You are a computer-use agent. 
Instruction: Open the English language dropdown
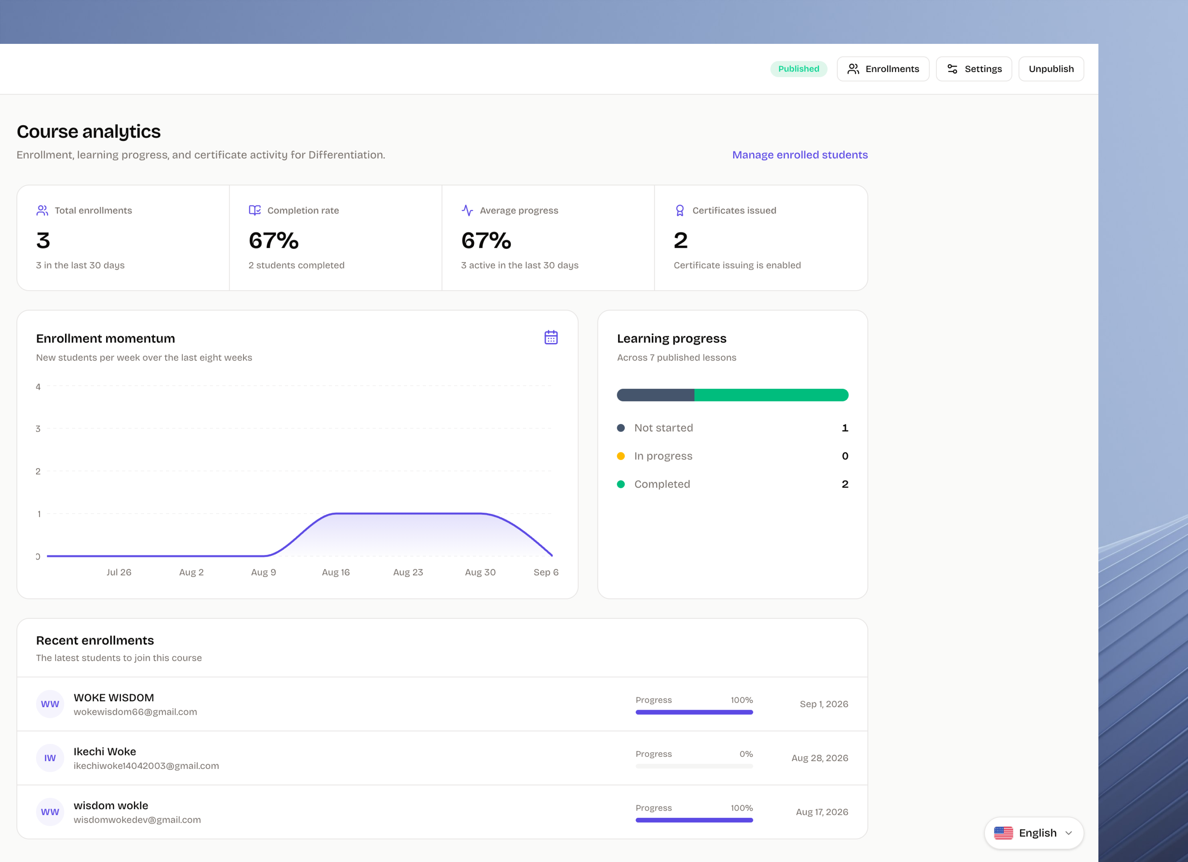coord(1033,833)
